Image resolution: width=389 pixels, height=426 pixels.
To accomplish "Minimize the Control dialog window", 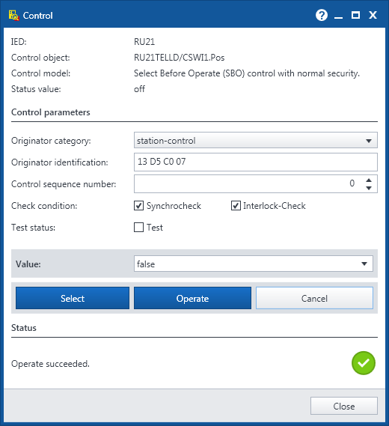I will click(338, 16).
